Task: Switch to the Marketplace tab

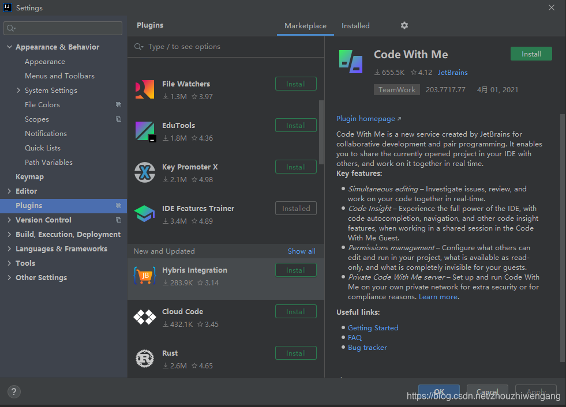Action: pos(305,25)
